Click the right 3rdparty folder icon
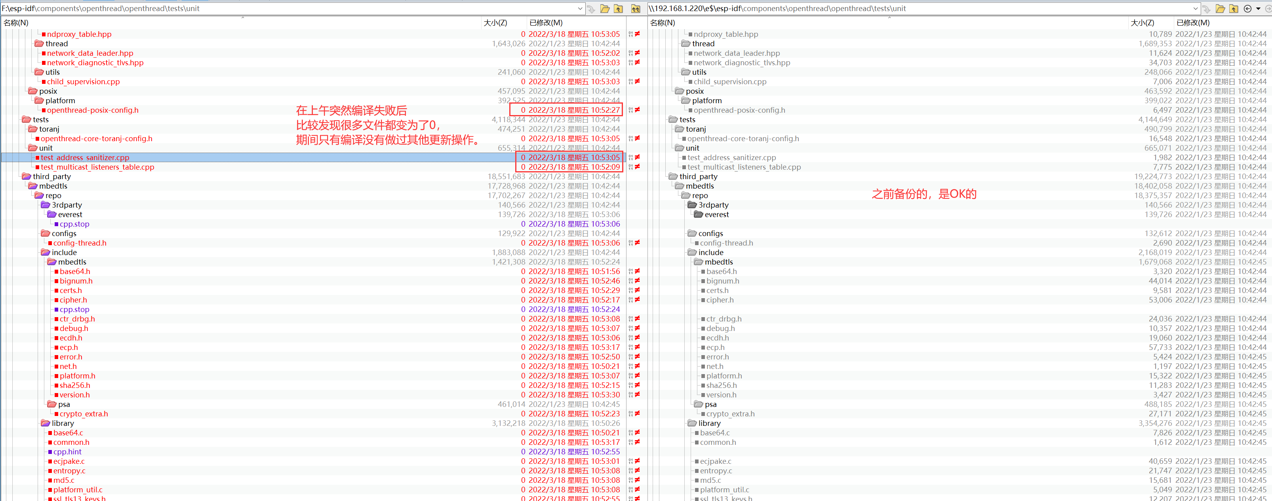The image size is (1272, 501). point(692,205)
